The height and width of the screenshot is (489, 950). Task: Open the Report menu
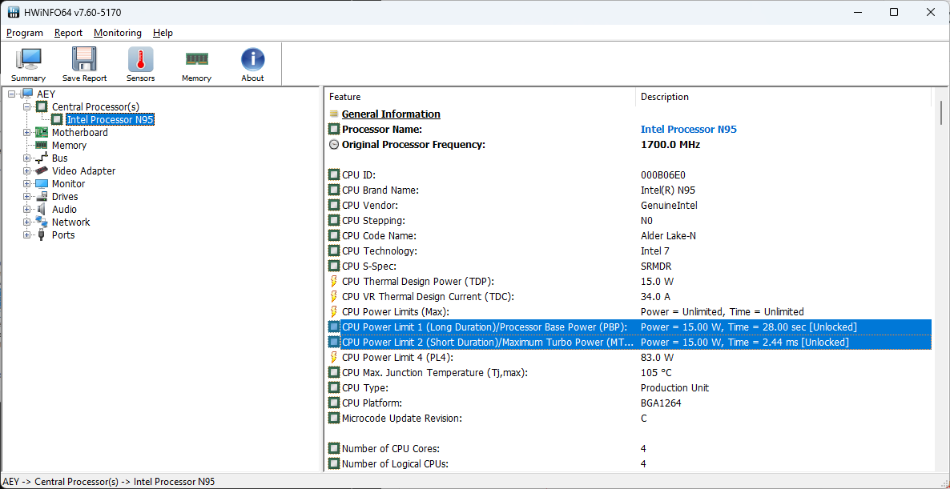[x=68, y=33]
